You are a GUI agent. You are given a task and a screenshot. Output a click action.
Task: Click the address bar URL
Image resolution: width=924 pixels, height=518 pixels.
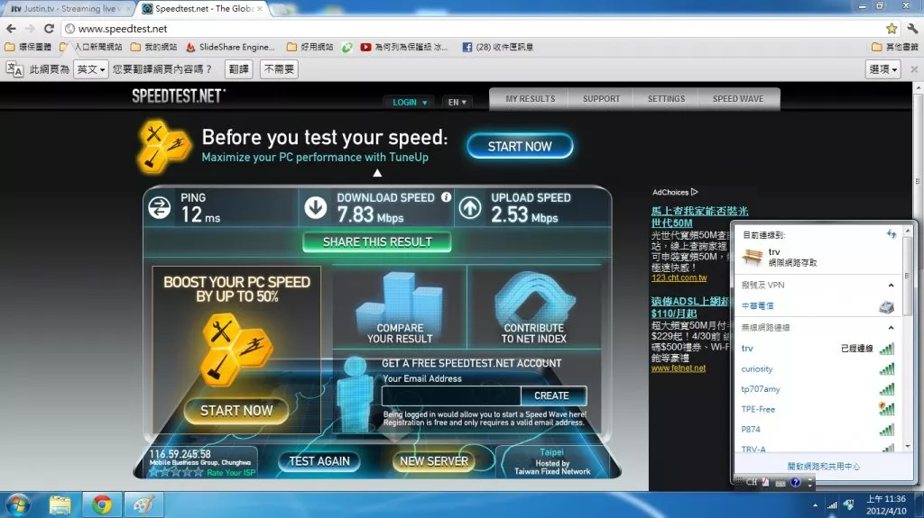click(123, 28)
